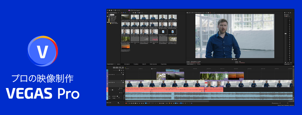The height and width of the screenshot is (115, 302).
Task: Mute the red audio track
Action: point(120,88)
